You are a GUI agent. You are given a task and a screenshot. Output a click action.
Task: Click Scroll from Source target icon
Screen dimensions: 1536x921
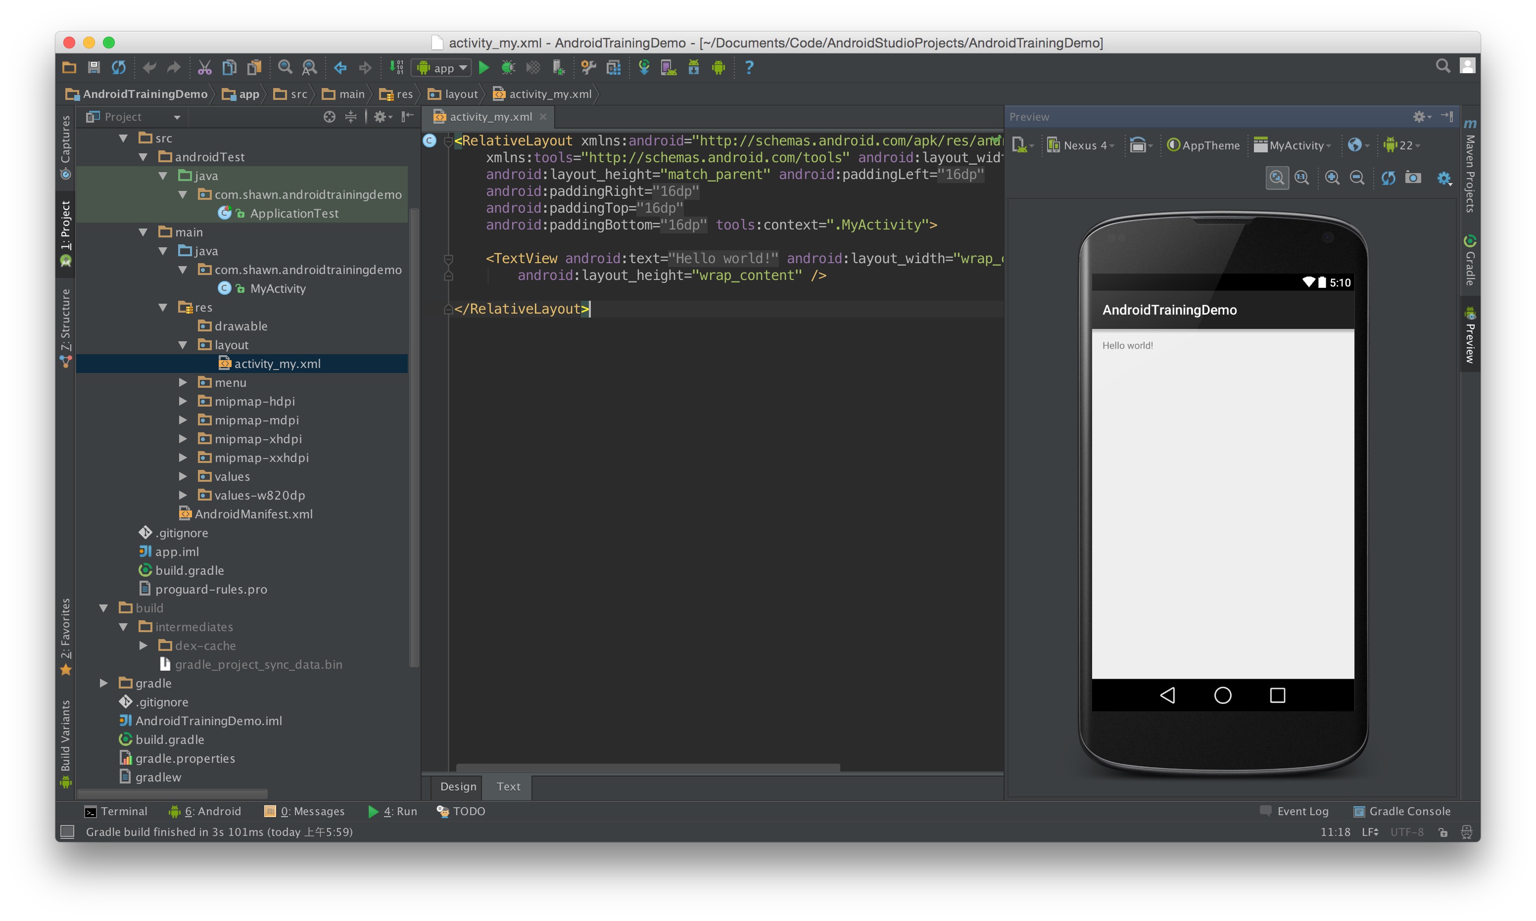coord(330,117)
